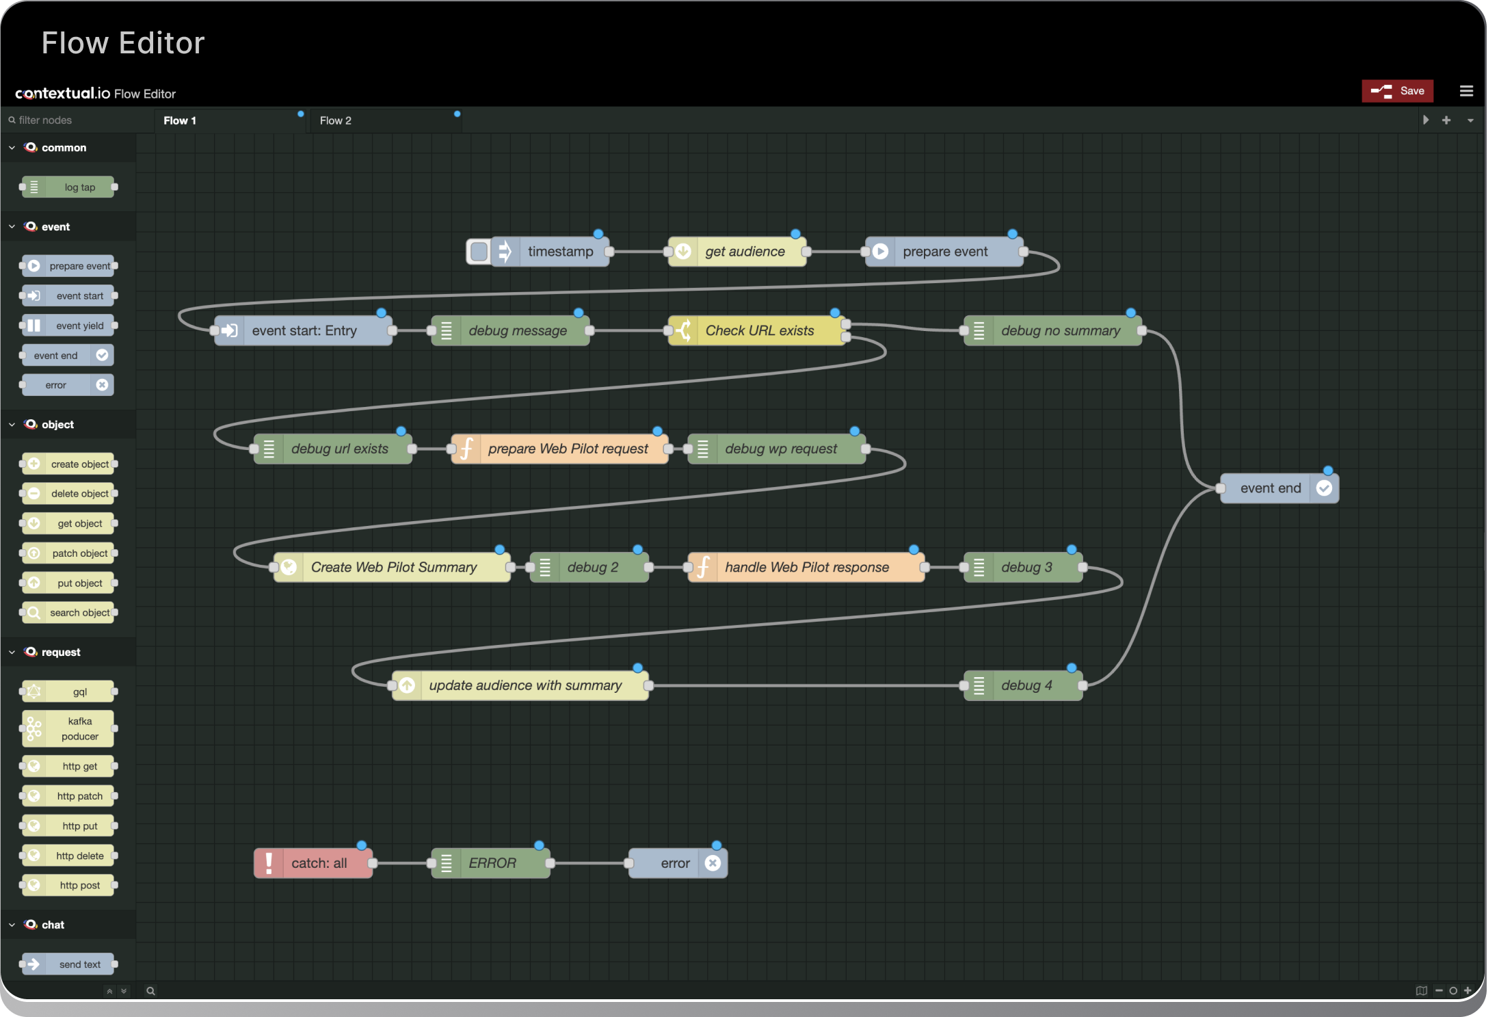The image size is (1499, 1017).
Task: Pick the kafka poducer palette node
Action: [x=68, y=728]
